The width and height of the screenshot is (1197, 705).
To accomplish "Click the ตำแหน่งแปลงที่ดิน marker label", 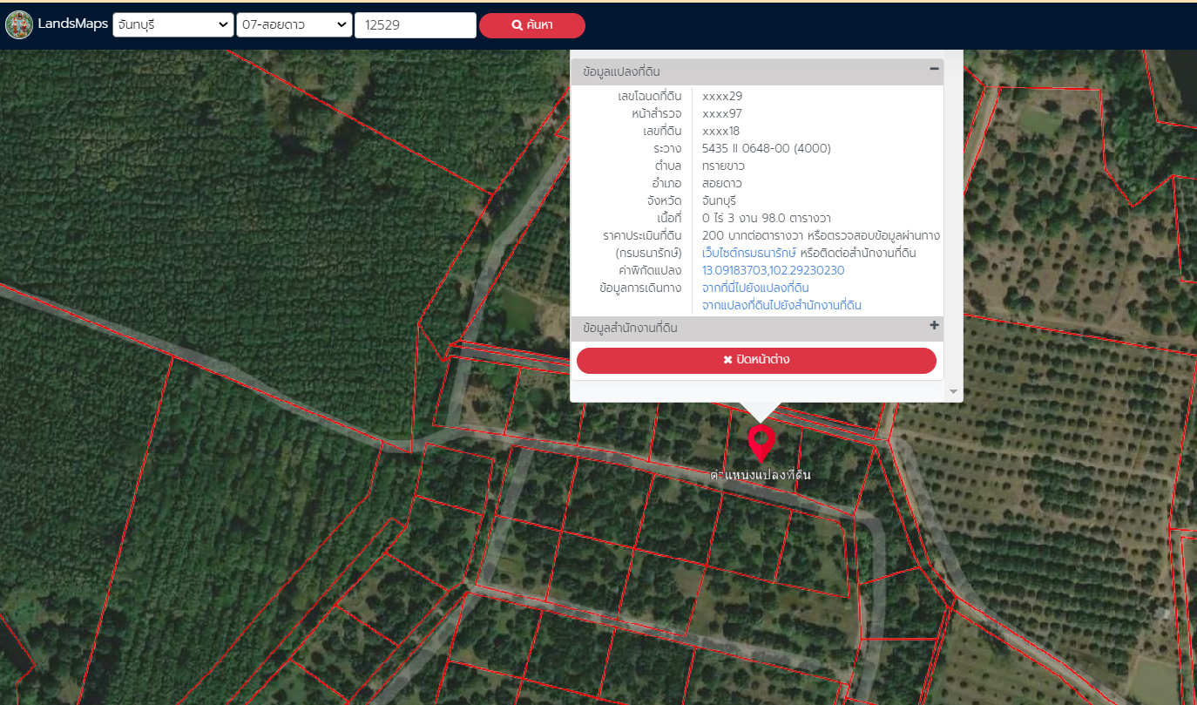I will point(761,475).
